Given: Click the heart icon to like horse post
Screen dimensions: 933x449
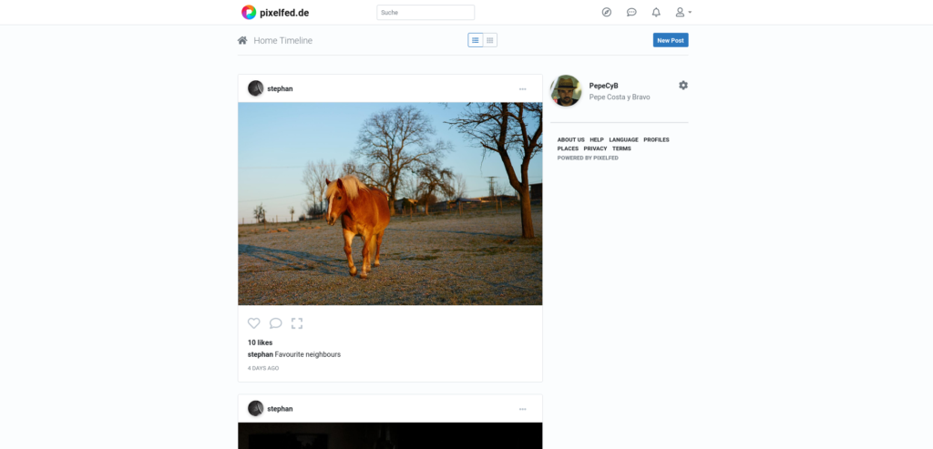Looking at the screenshot, I should (x=254, y=323).
